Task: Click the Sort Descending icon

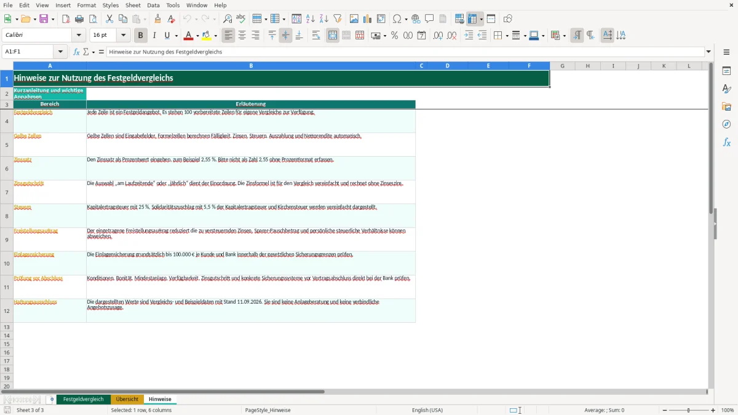Action: (x=324, y=19)
